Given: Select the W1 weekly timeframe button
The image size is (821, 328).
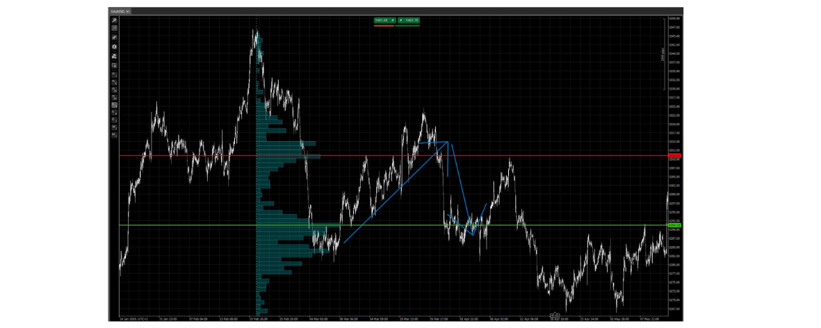Looking at the screenshot, I should pyautogui.click(x=114, y=127).
